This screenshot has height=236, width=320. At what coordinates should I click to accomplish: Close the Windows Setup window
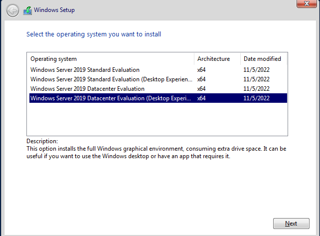tap(307, 3)
